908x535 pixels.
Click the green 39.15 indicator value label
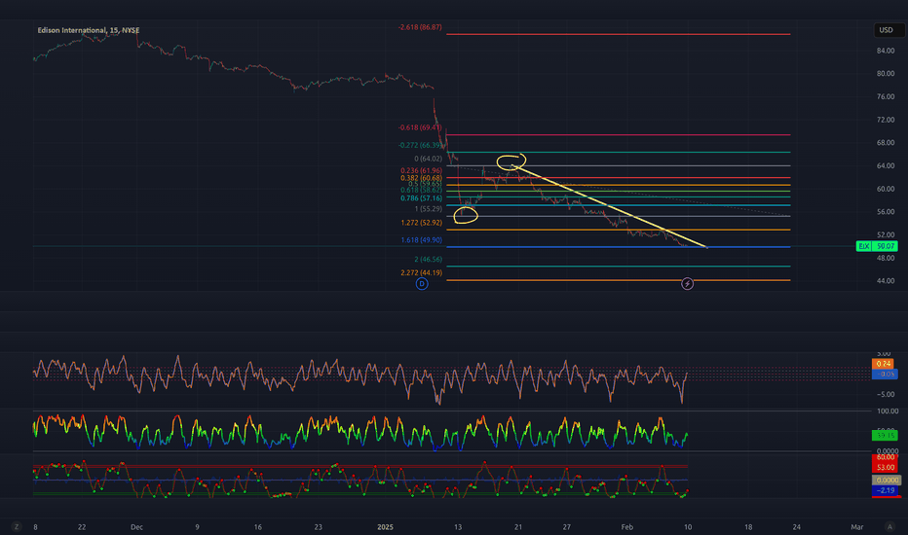(885, 435)
